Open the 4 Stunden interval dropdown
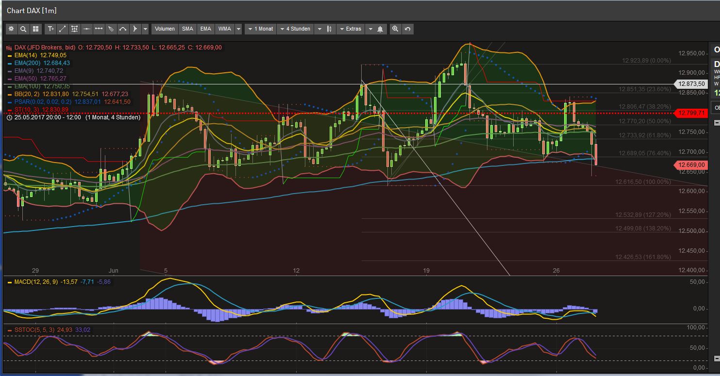Viewport: 720px width, 376px height. [295, 29]
